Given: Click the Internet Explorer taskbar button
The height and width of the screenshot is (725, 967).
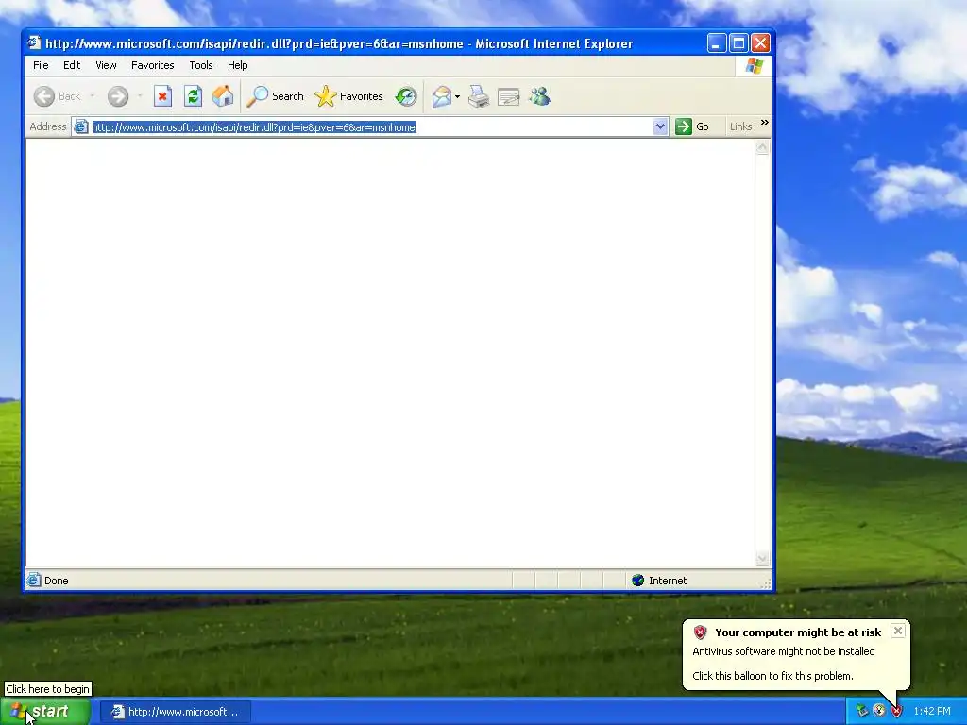Looking at the screenshot, I should pos(175,712).
